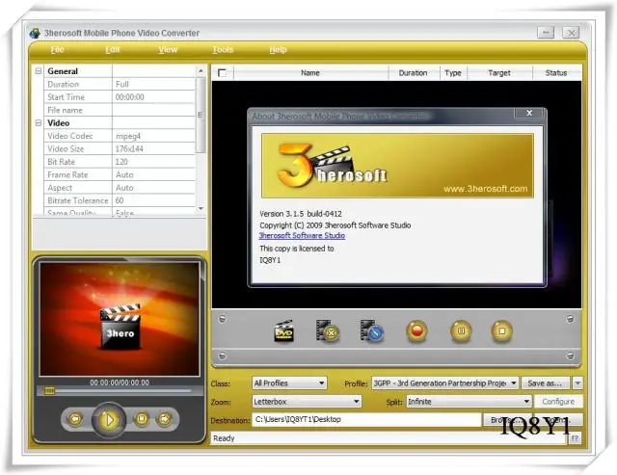Click the player stop button
This screenshot has width=617, height=475.
click(142, 419)
